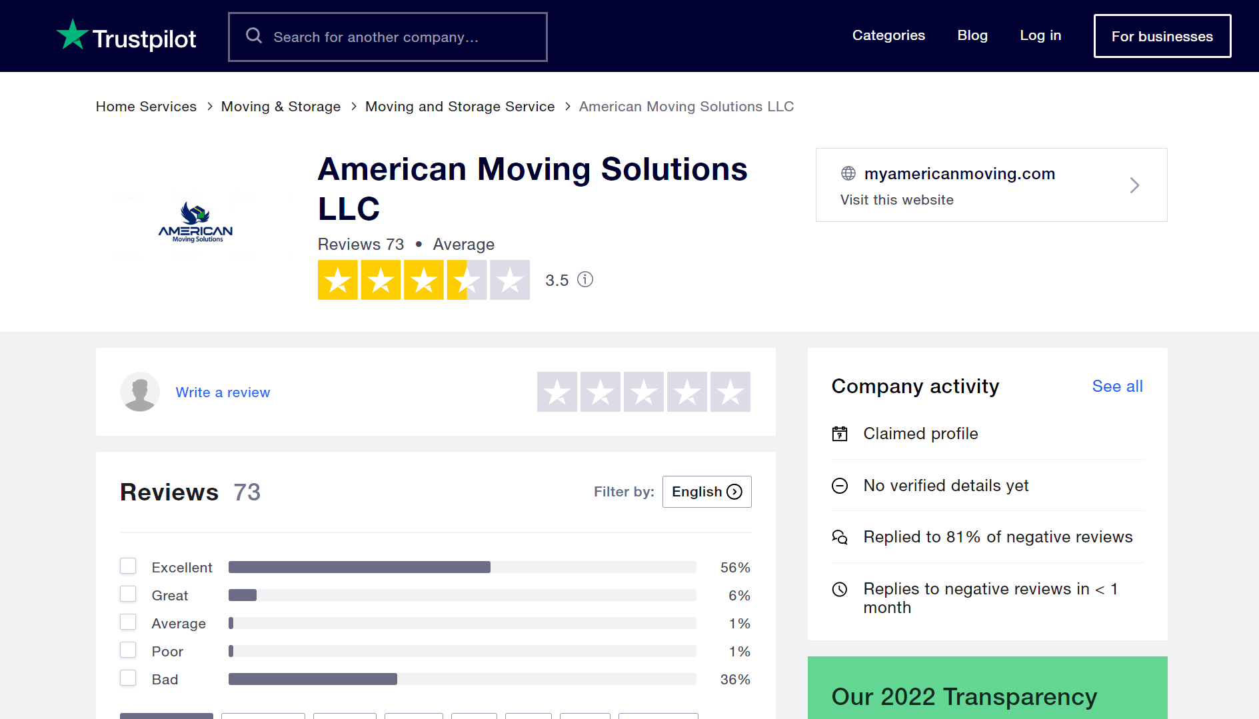The width and height of the screenshot is (1259, 719).
Task: Click the TrustScore info icon
Action: click(x=585, y=280)
